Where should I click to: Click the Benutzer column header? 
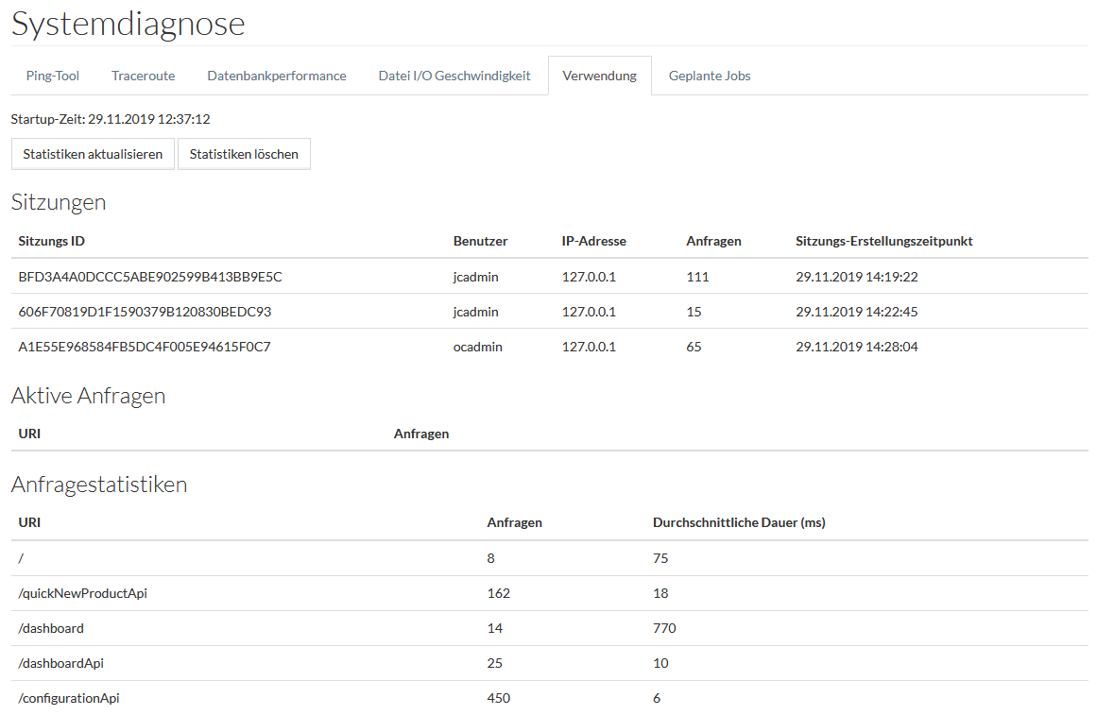tap(480, 241)
